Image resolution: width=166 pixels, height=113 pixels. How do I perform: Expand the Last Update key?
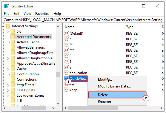click(x=8, y=90)
